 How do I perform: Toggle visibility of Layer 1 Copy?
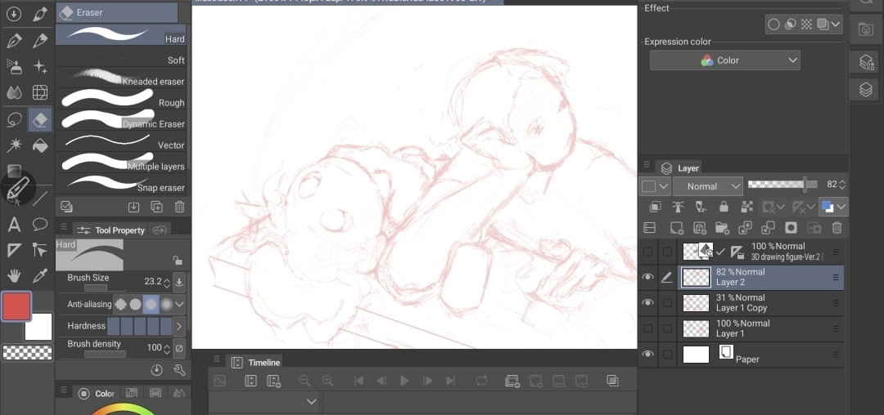click(x=648, y=303)
